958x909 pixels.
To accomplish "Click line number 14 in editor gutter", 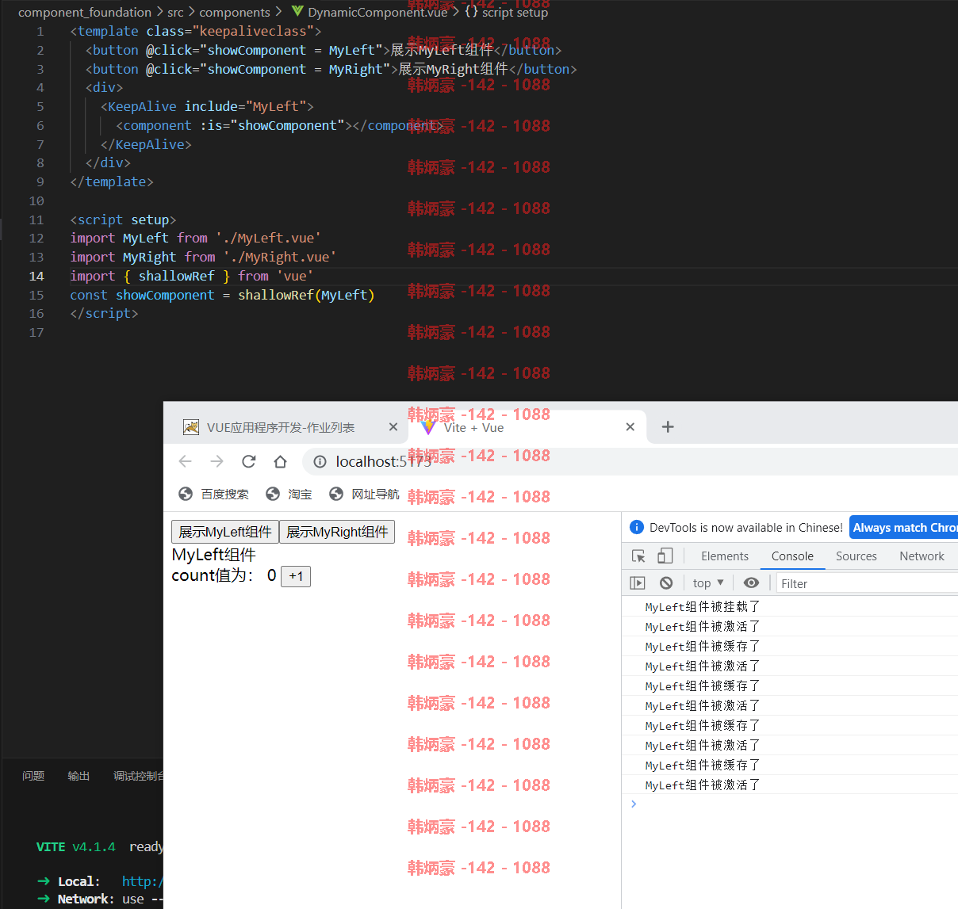I will pyautogui.click(x=36, y=276).
